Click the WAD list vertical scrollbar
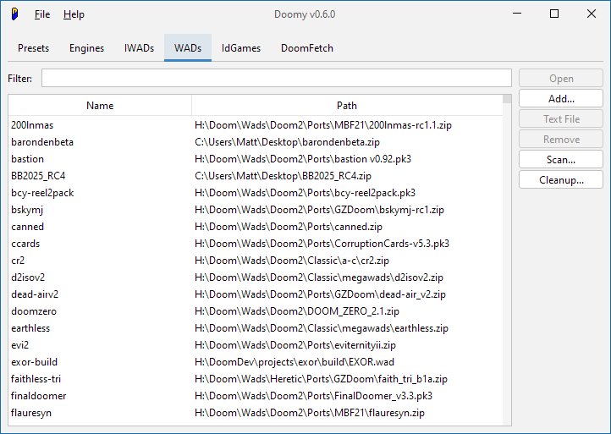This screenshot has height=434, width=611. click(507, 254)
